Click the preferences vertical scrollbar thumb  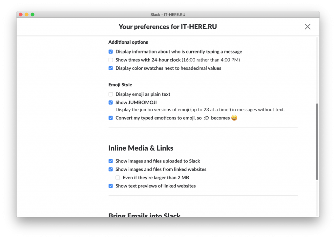click(x=317, y=142)
